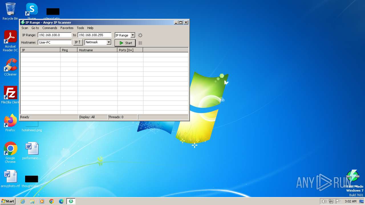Open the Commands menu

tap(50, 28)
